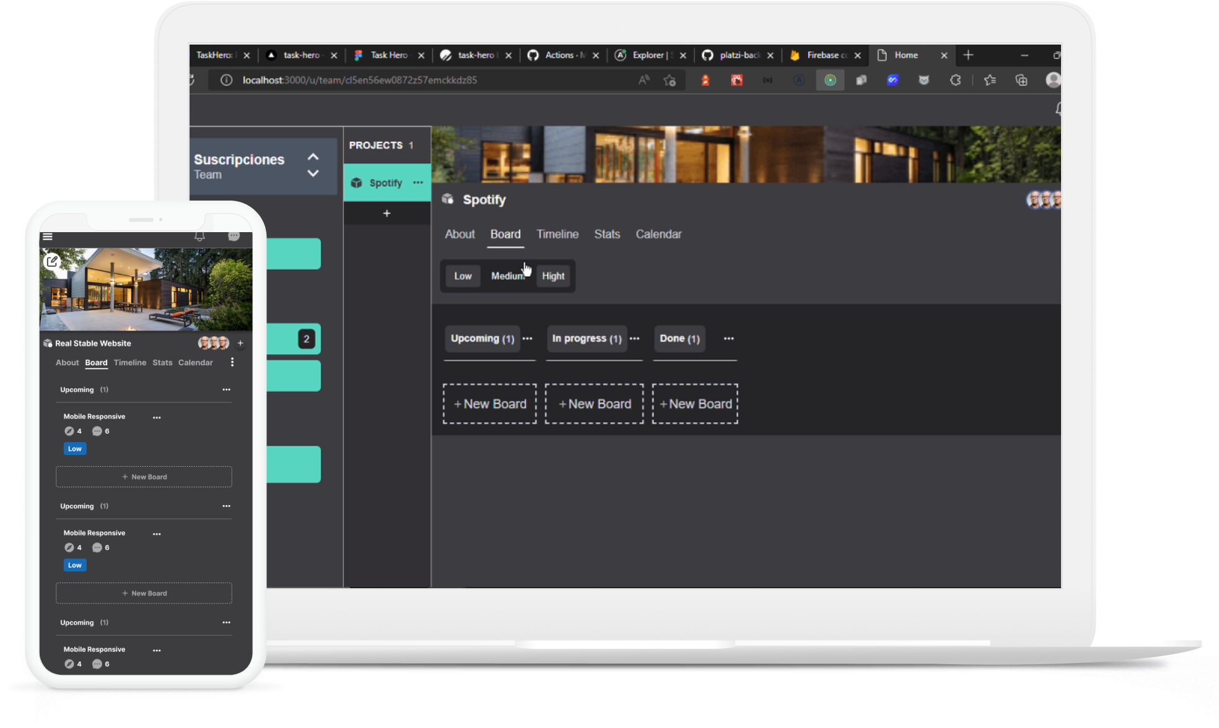Open the browser collections icon
The image size is (1219, 728).
(x=1021, y=80)
